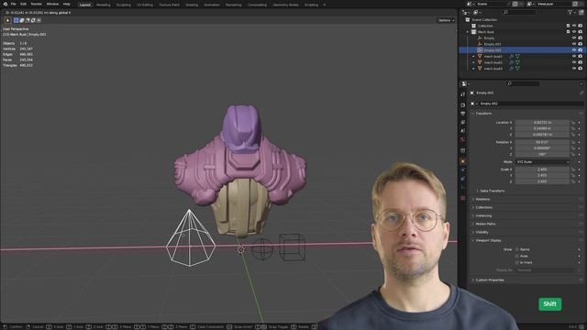Viewport: 587px width, 330px height.
Task: Select the set select mode button
Action: [17, 20]
